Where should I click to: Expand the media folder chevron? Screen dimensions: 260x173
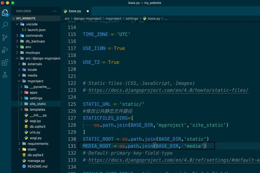[x=19, y=76]
